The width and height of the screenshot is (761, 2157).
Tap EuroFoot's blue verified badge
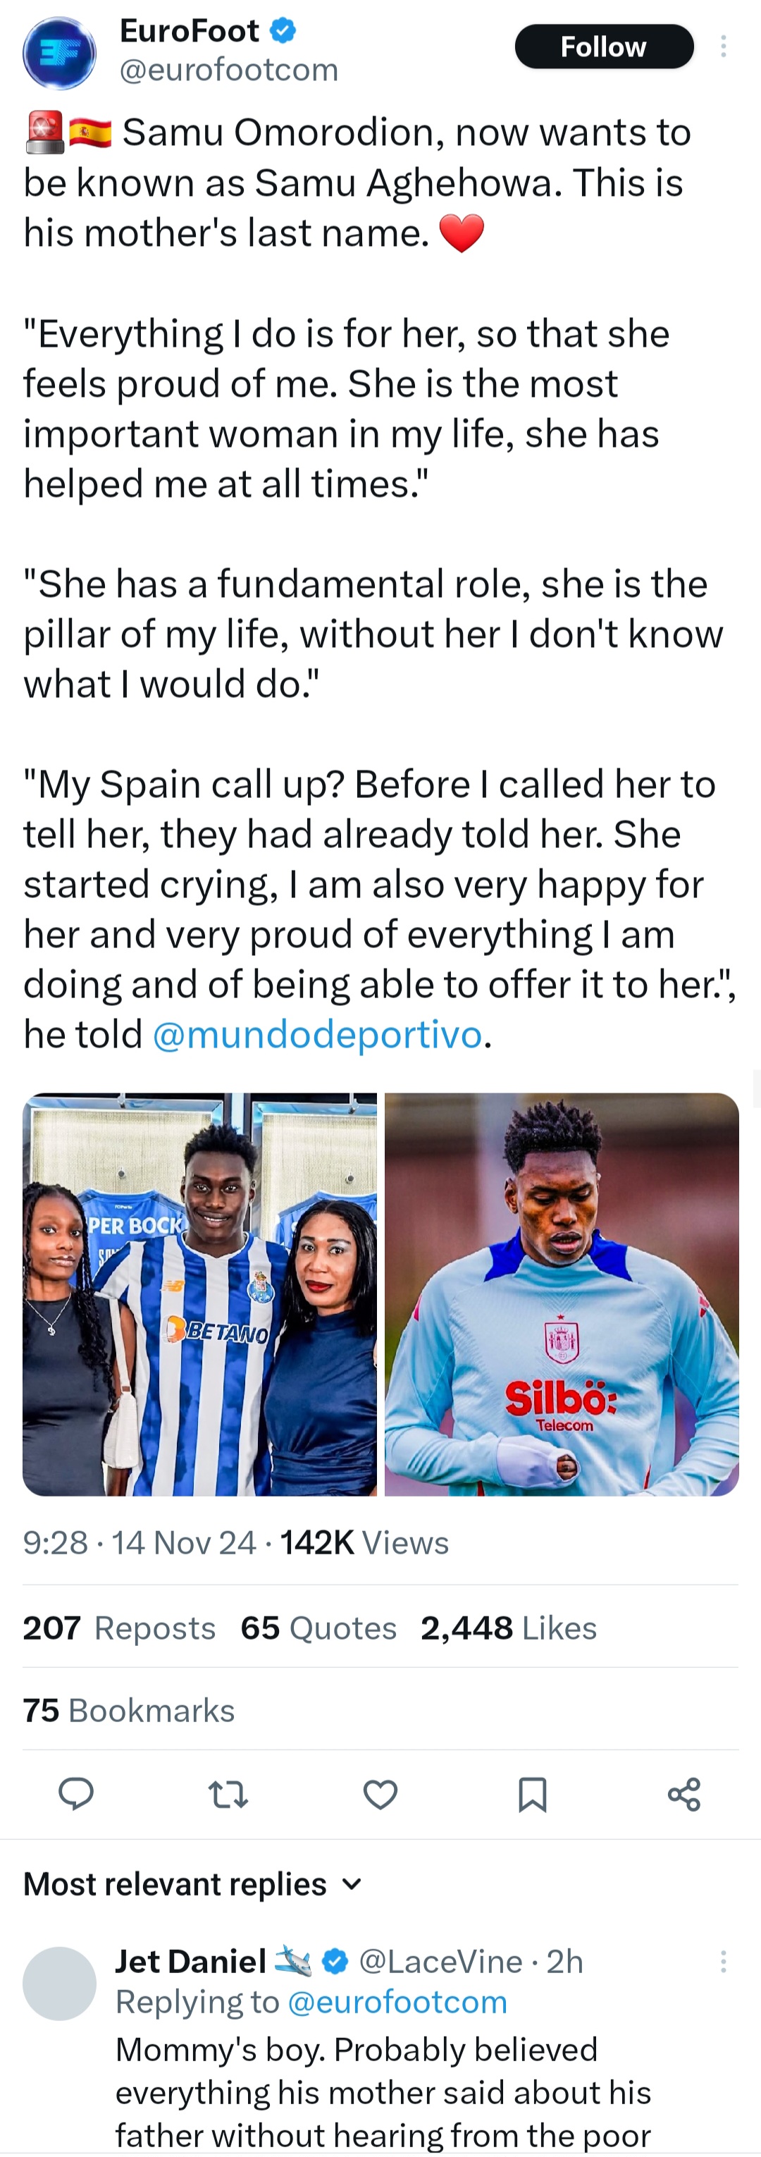coord(283,31)
